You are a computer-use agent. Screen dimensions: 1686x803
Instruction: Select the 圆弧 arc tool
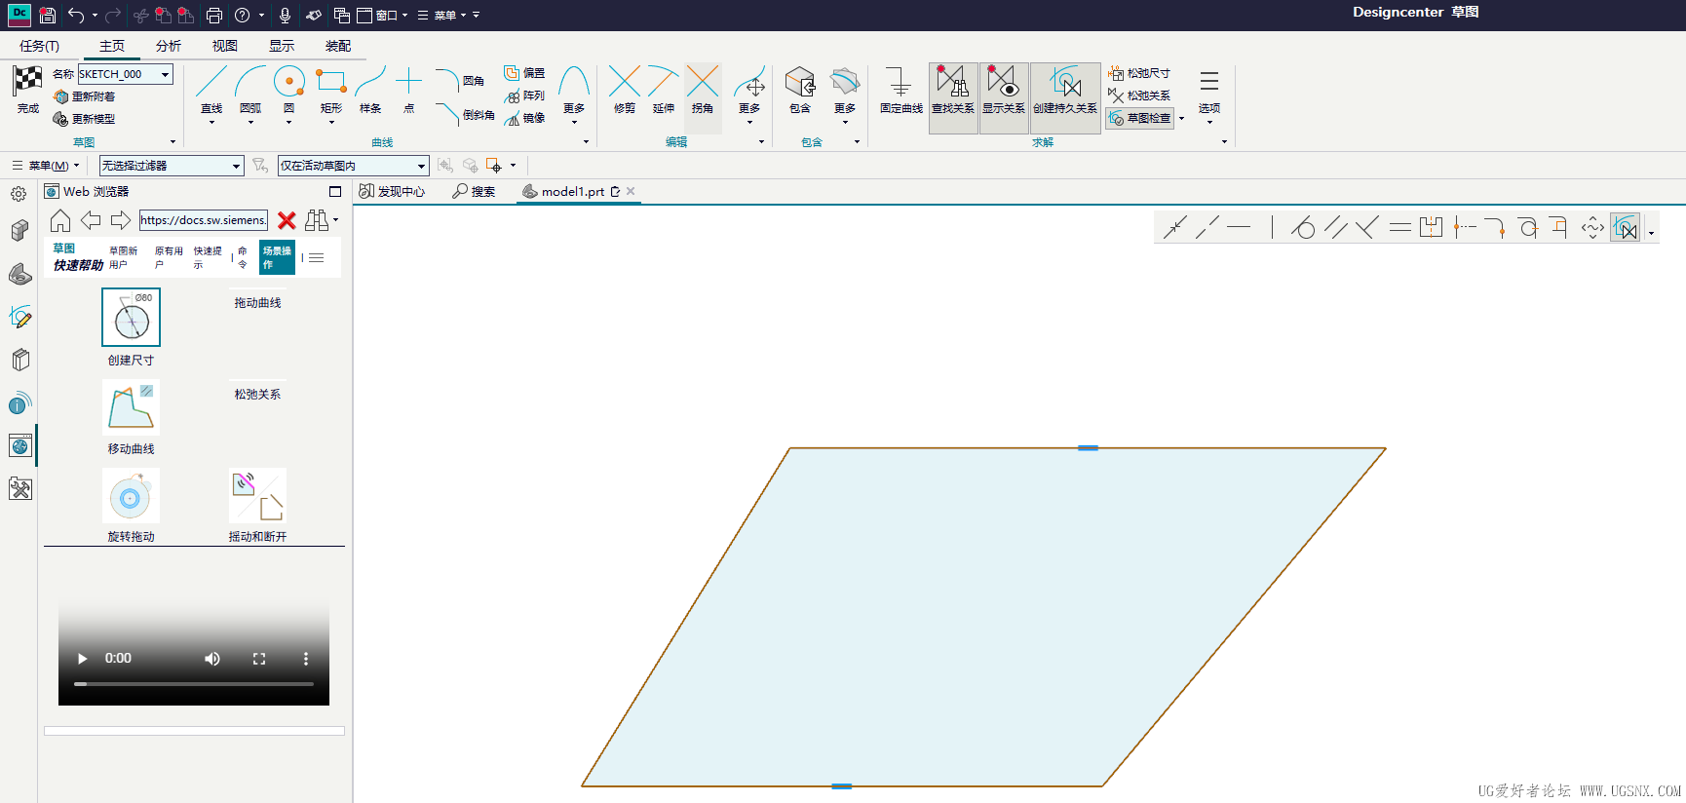pos(250,90)
